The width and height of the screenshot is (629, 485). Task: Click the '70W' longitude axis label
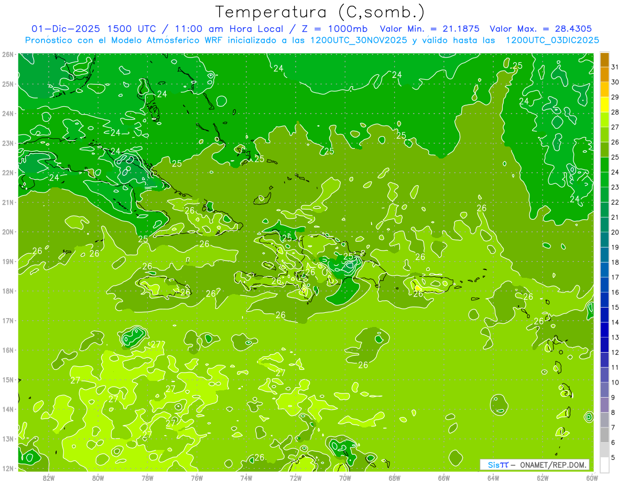click(345, 478)
